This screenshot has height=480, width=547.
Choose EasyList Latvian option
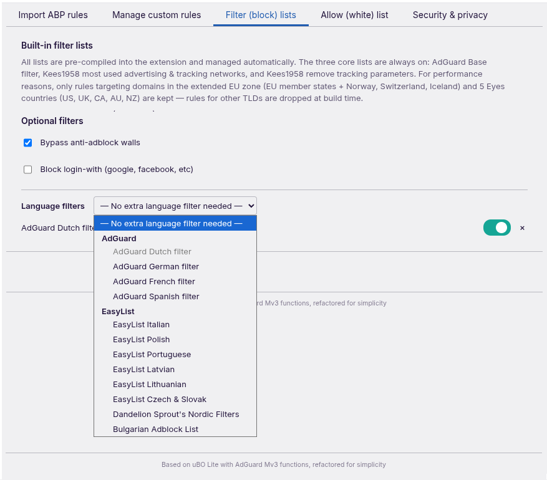pyautogui.click(x=175, y=370)
